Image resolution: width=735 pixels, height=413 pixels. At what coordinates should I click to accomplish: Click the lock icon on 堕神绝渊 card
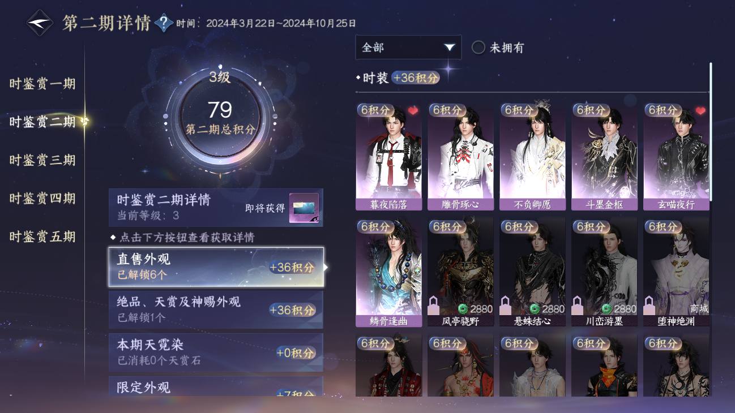649,306
